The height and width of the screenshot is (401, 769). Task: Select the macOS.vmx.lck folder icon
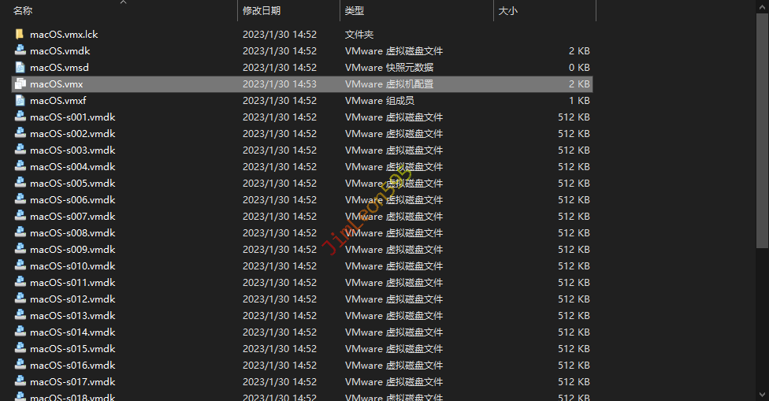[20, 35]
